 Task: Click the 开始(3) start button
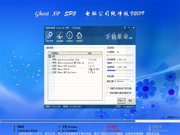pos(121,101)
